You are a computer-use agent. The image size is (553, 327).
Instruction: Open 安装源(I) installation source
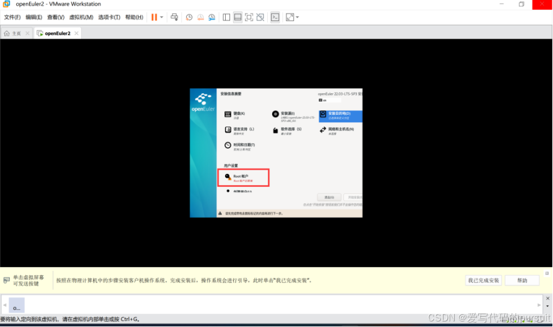(293, 116)
